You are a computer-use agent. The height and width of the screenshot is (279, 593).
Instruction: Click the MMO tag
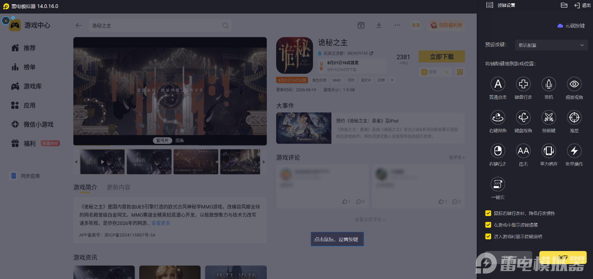click(x=336, y=80)
